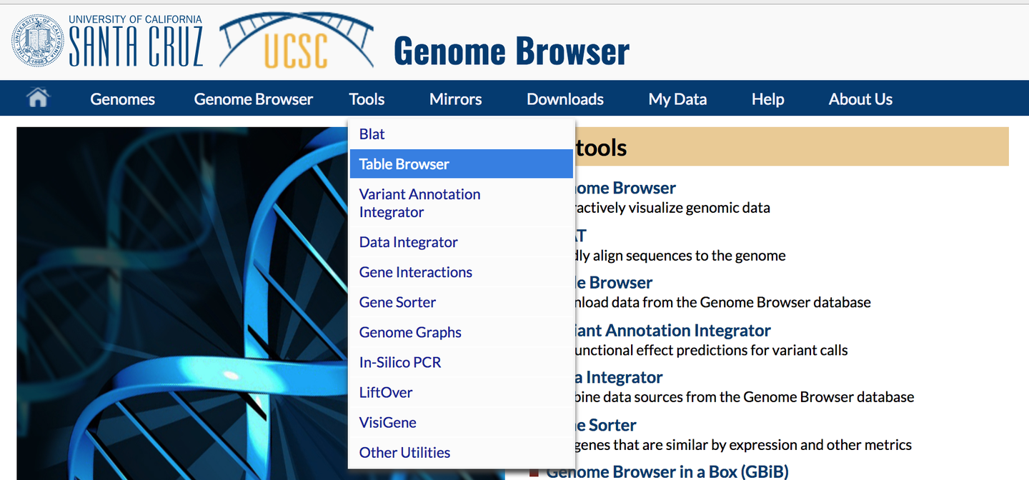Follow the Genome Browser in a Box link
1029x480 pixels.
[667, 471]
